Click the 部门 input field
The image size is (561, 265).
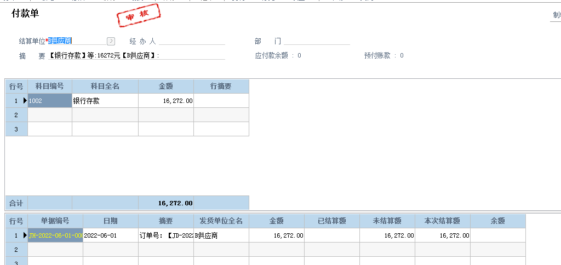317,41
